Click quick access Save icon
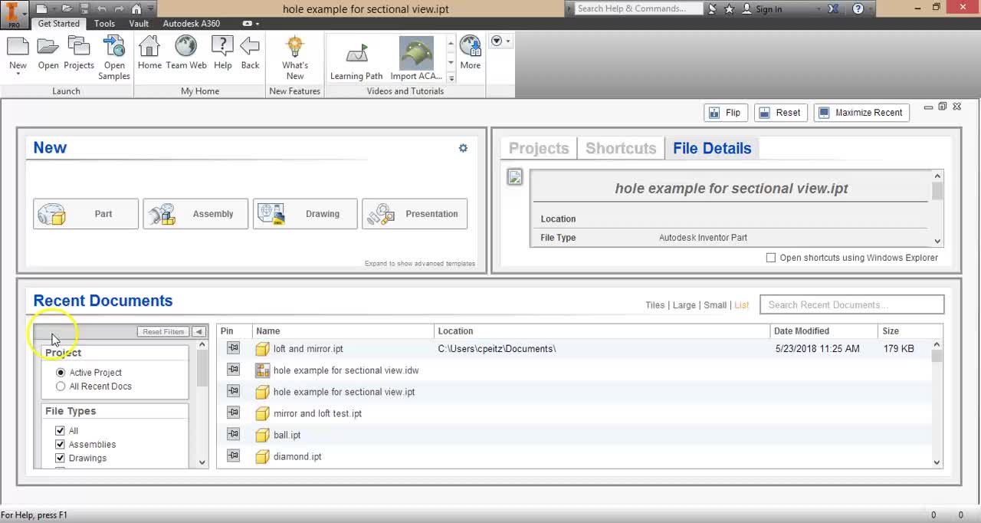This screenshot has width=981, height=523. (84, 9)
